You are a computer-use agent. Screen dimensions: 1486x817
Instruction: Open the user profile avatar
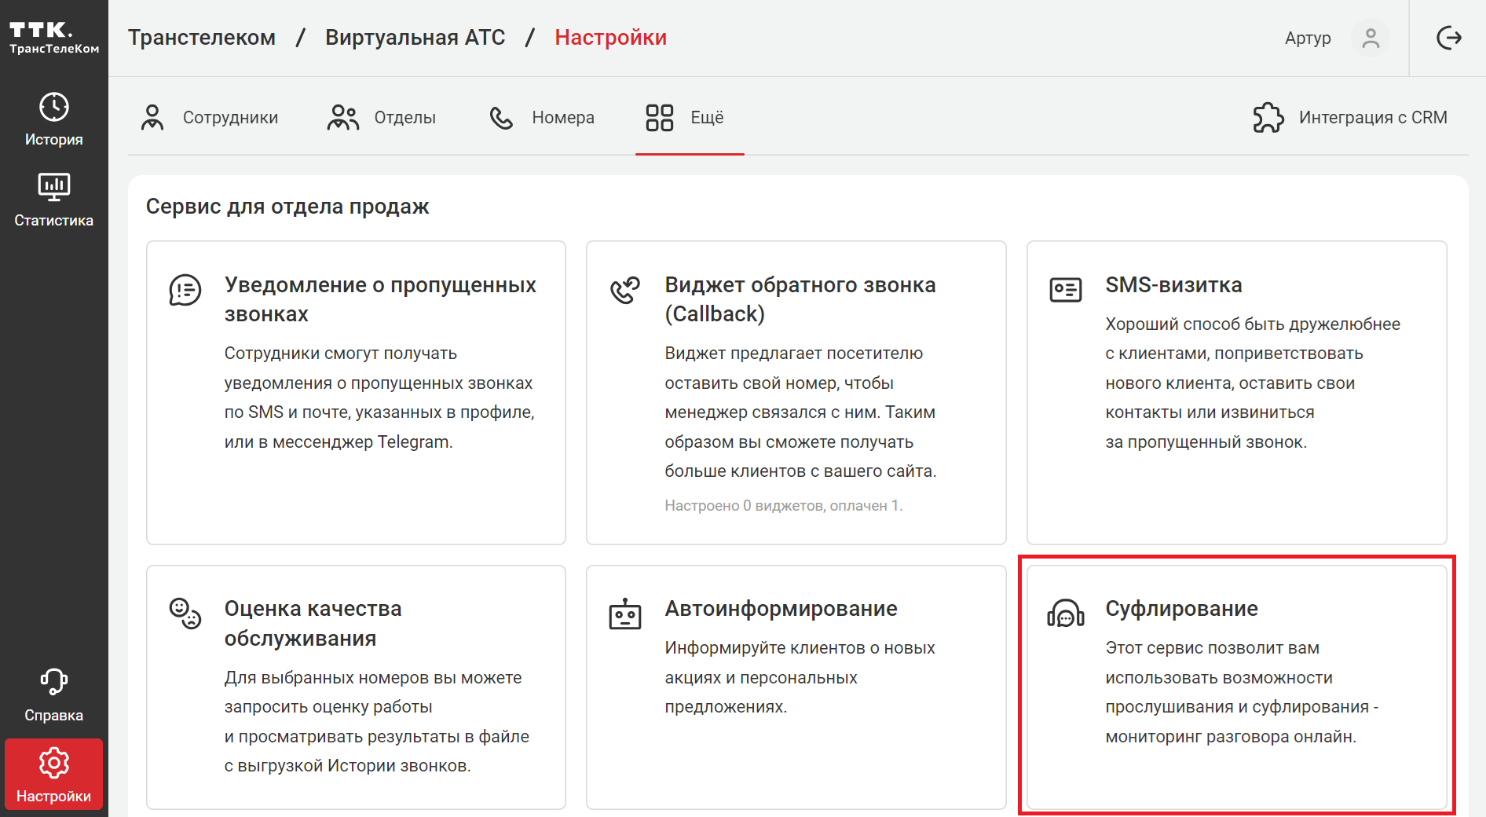[x=1370, y=38]
